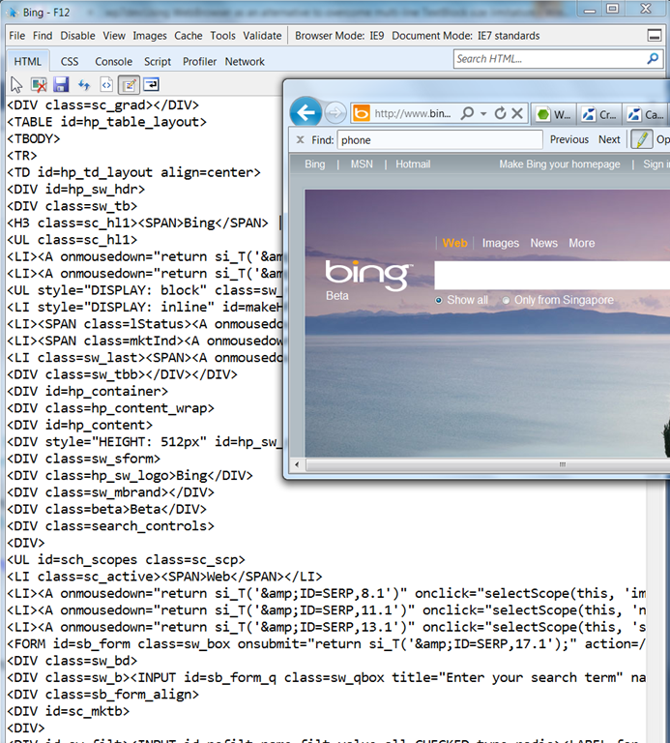The width and height of the screenshot is (670, 743).
Task: Activate the select element by click arrow
Action: (16, 85)
